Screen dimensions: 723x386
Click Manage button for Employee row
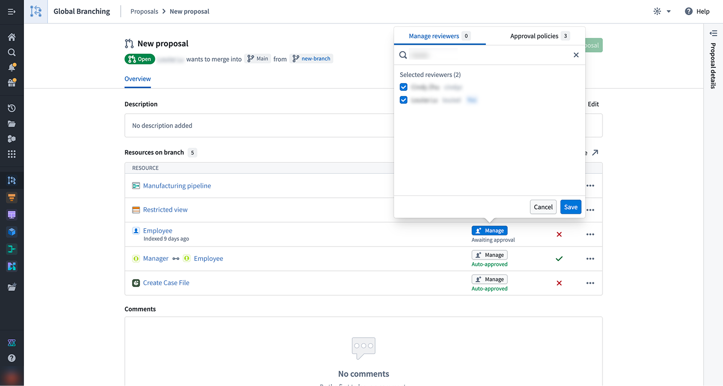[489, 231]
